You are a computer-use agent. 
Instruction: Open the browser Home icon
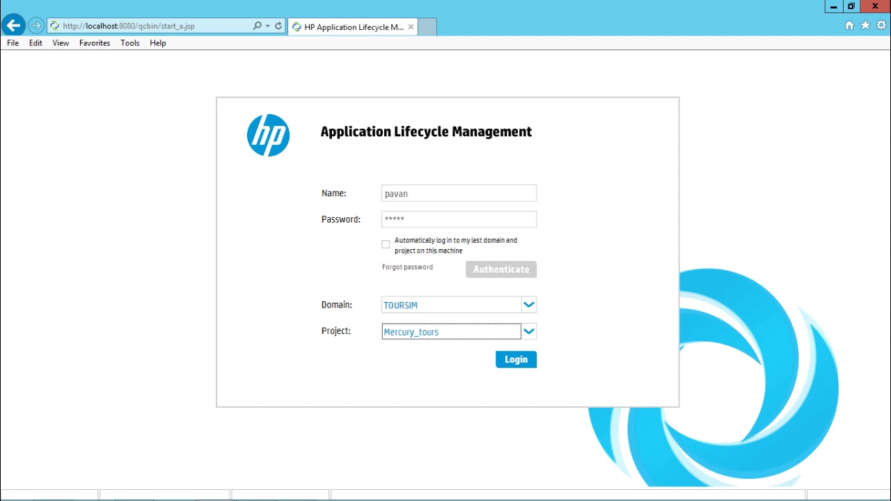[x=849, y=25]
